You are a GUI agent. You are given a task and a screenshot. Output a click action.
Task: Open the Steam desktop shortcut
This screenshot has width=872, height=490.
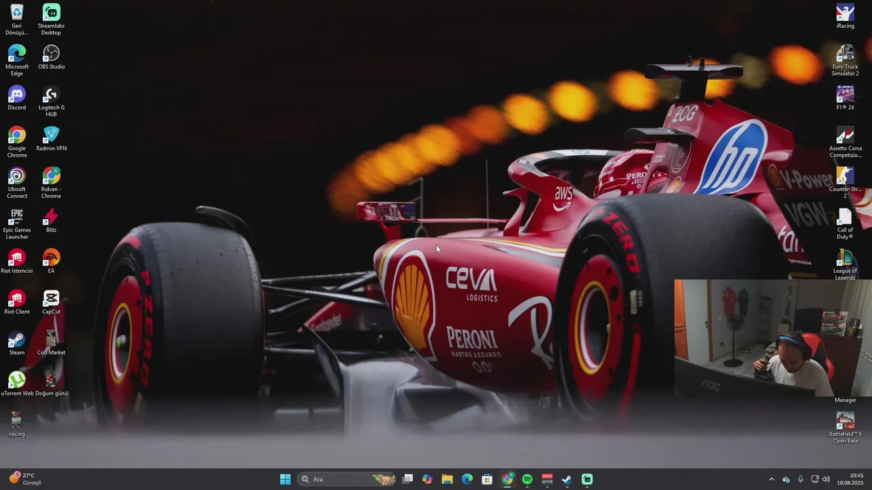click(16, 343)
